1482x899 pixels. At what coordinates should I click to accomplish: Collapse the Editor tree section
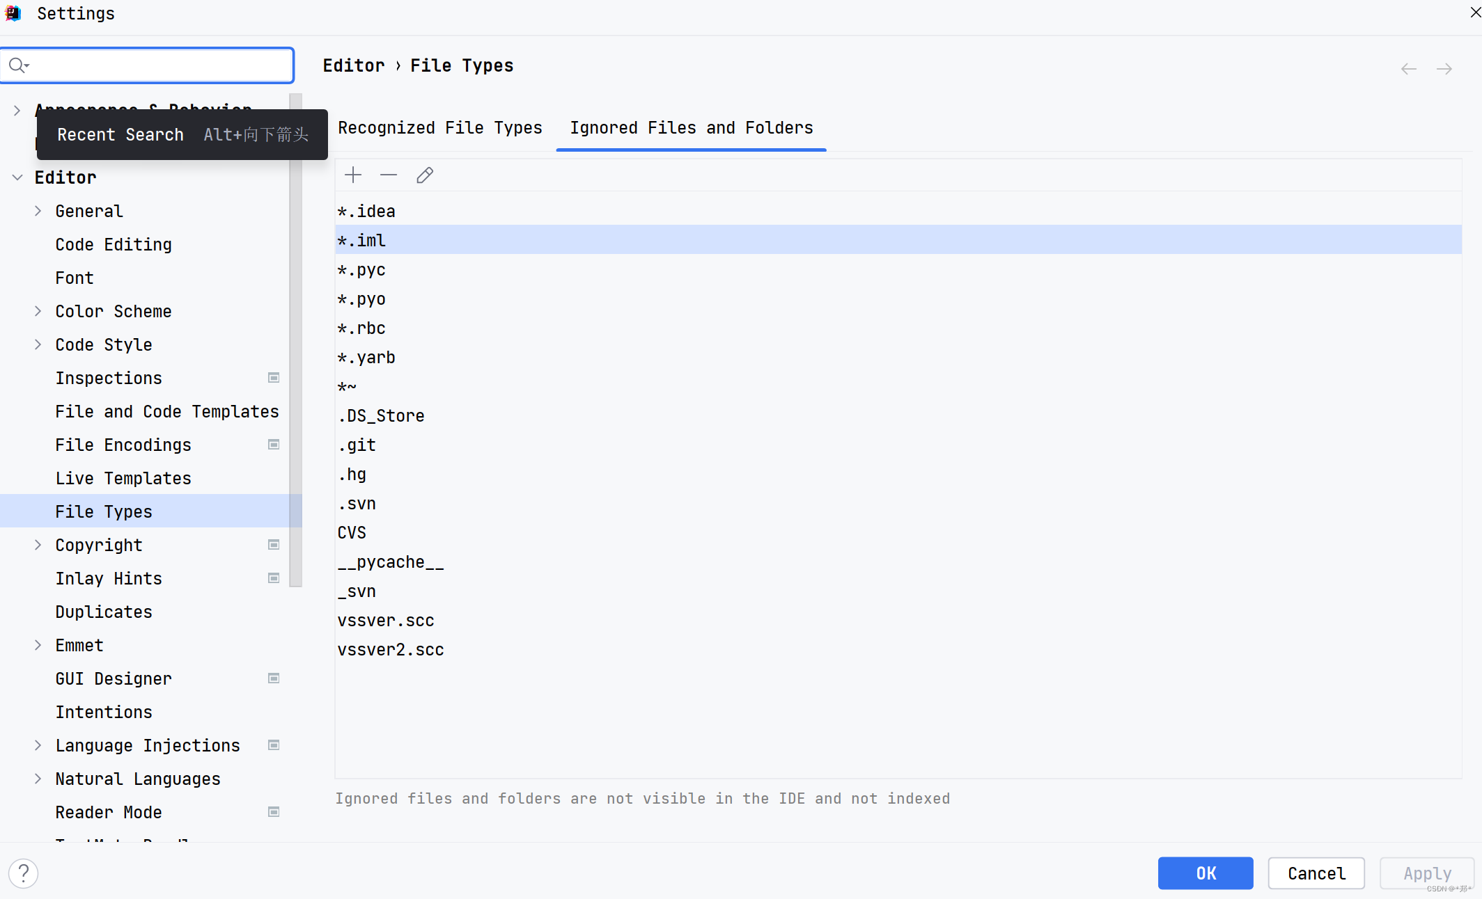tap(17, 177)
